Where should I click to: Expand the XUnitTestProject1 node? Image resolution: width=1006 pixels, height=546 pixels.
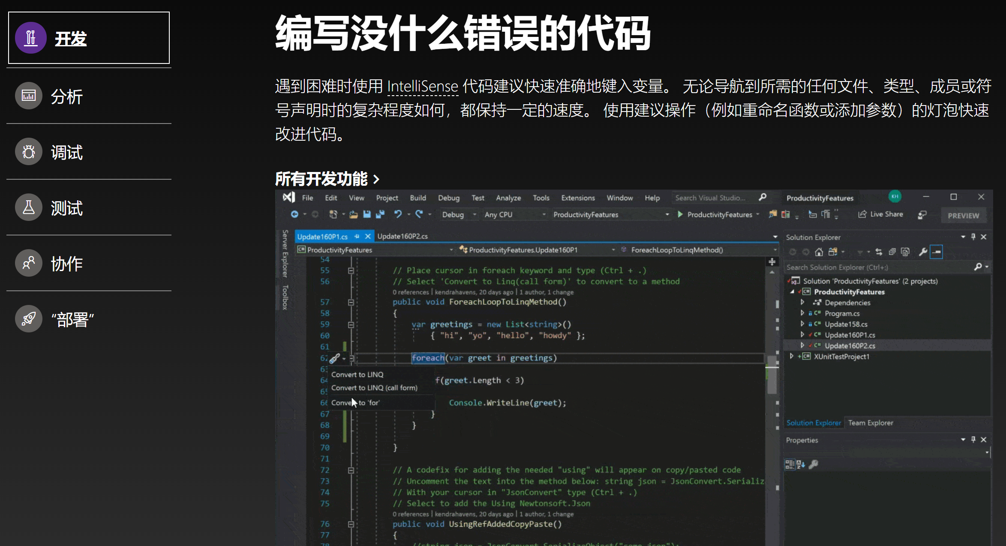tap(791, 356)
